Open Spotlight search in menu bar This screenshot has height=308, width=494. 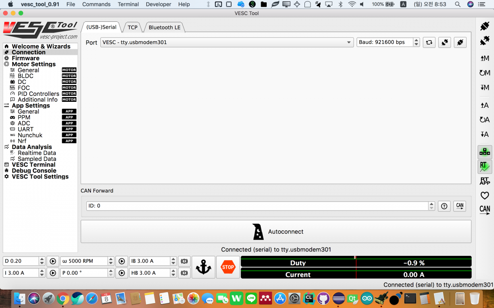coord(458,4)
